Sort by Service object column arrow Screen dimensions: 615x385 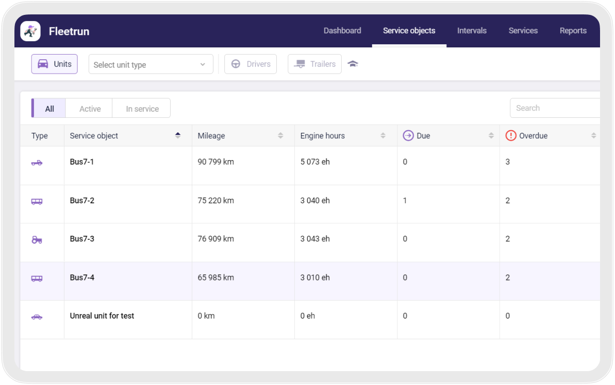[x=178, y=135]
